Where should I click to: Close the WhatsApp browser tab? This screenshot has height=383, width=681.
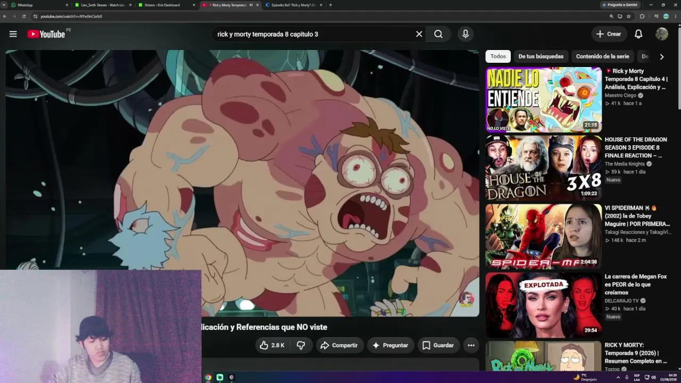67,5
